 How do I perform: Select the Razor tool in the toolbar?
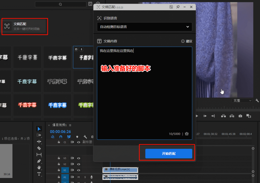[x=39, y=148]
